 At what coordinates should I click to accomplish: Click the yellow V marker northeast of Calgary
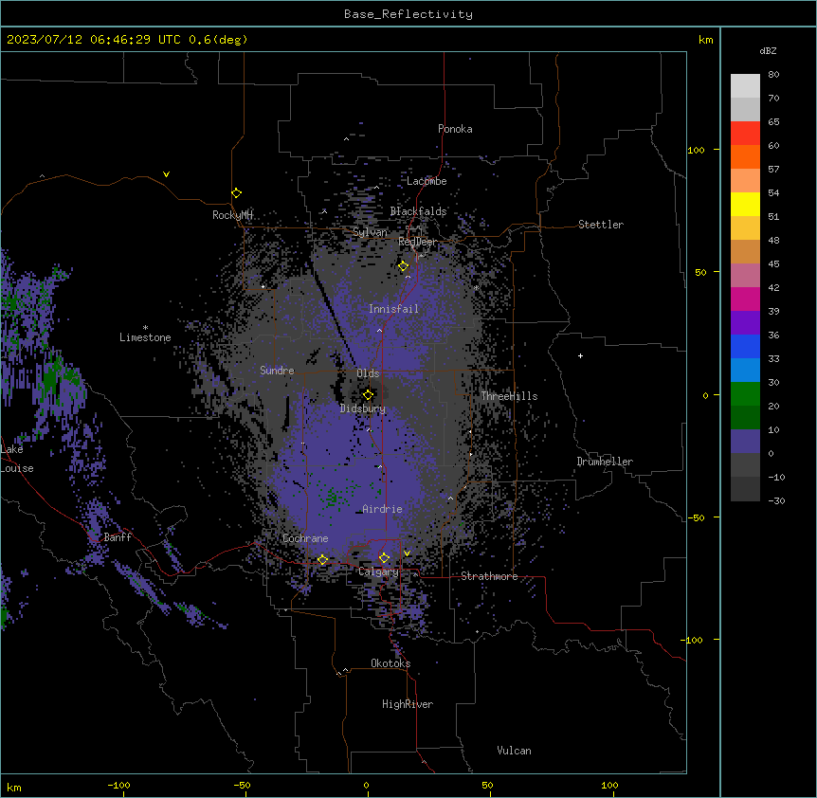[x=407, y=553]
